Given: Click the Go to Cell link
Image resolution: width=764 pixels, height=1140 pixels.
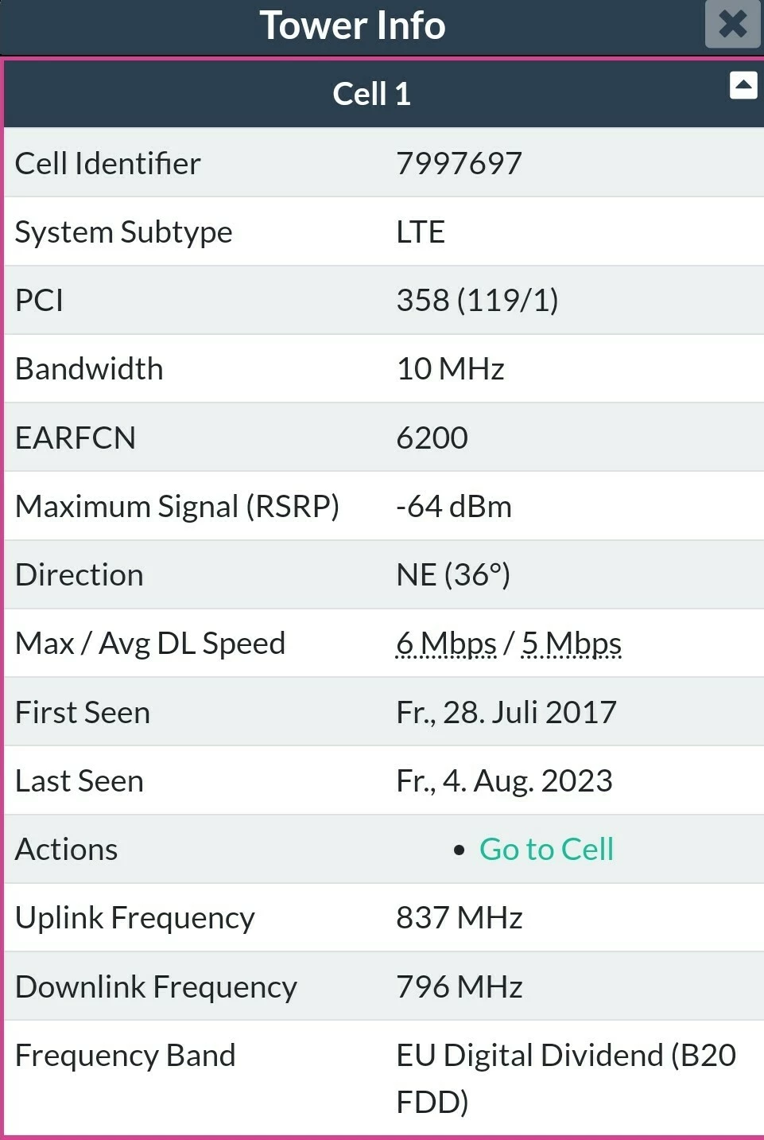Looking at the screenshot, I should click(546, 849).
